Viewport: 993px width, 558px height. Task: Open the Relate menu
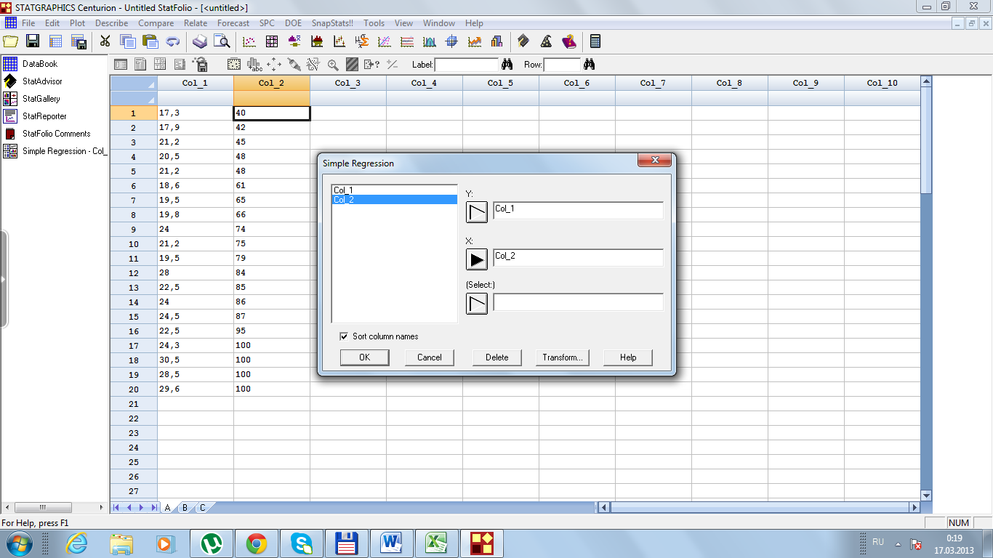click(x=196, y=23)
